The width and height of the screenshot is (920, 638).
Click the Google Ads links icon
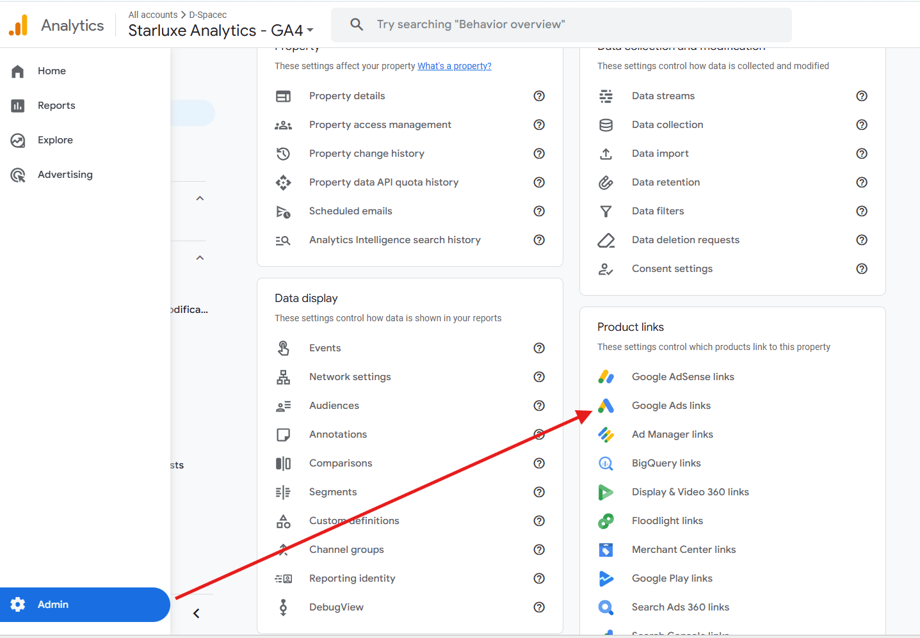606,406
